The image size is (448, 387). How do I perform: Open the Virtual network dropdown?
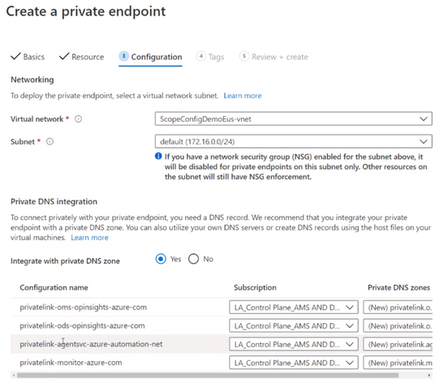(x=294, y=118)
